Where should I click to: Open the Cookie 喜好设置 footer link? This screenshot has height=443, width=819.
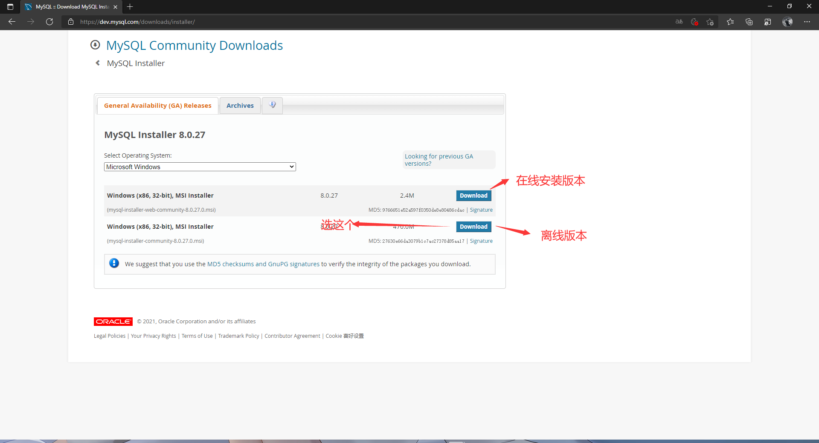tap(345, 336)
